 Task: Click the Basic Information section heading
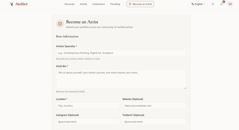[x=67, y=37]
